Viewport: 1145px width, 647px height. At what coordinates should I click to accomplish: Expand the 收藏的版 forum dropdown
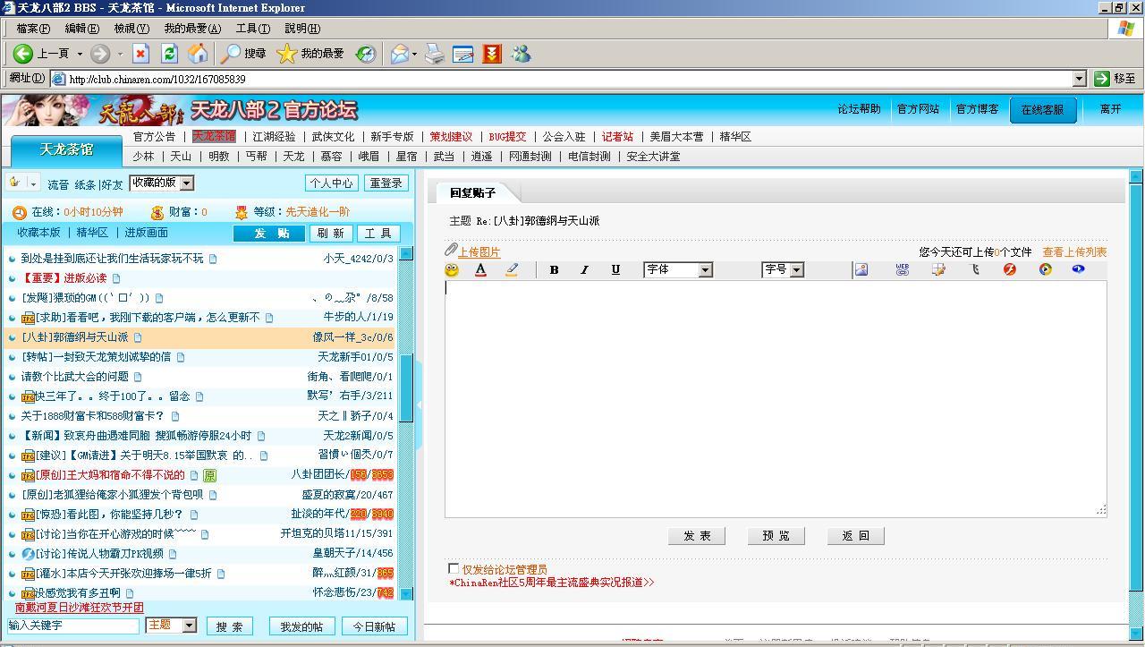pos(161,183)
